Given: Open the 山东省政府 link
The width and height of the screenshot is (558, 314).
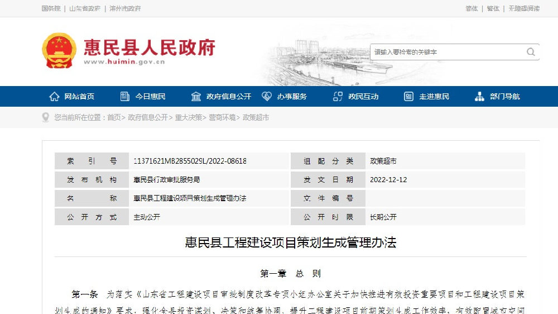Looking at the screenshot, I should 85,8.
